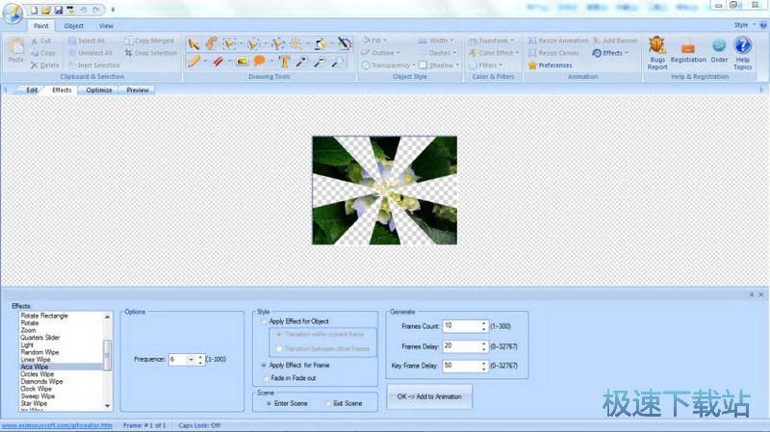770x432 pixels.
Task: Open Preferences in the Animation group
Action: click(x=551, y=65)
